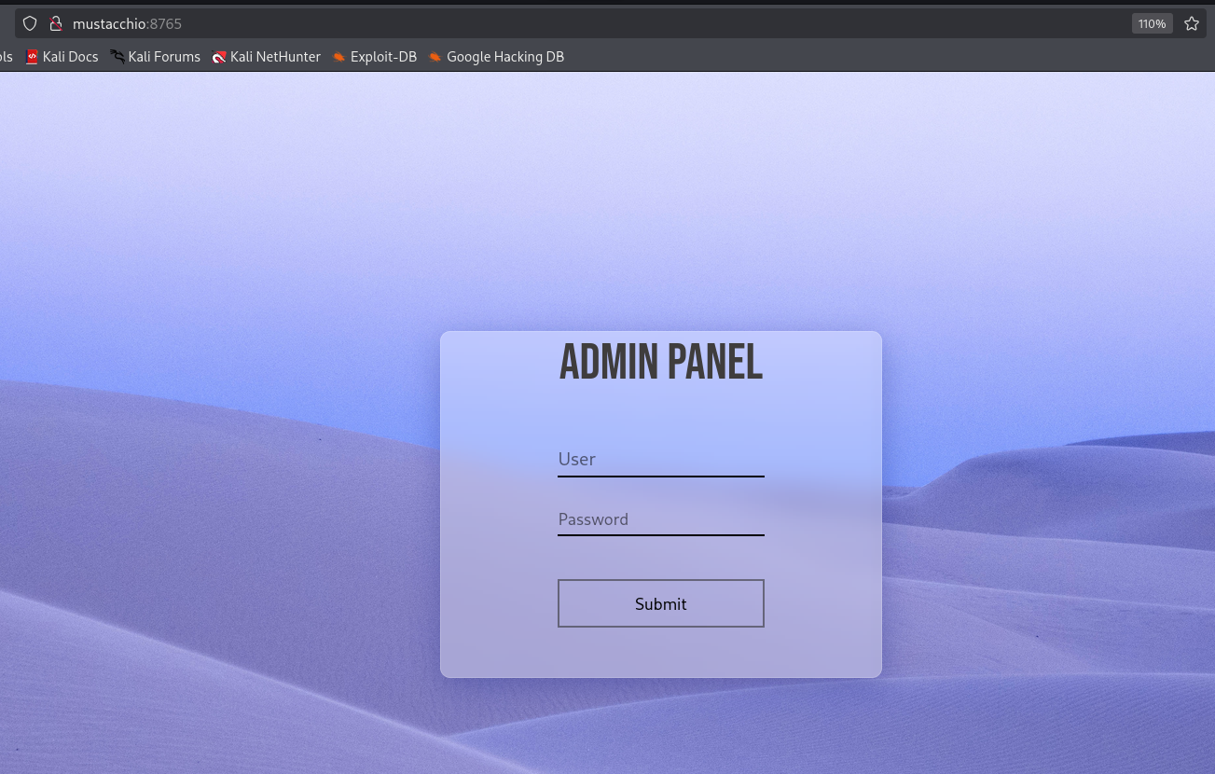Open the Kali Forums bookmark
1215x774 pixels.
[x=164, y=57]
